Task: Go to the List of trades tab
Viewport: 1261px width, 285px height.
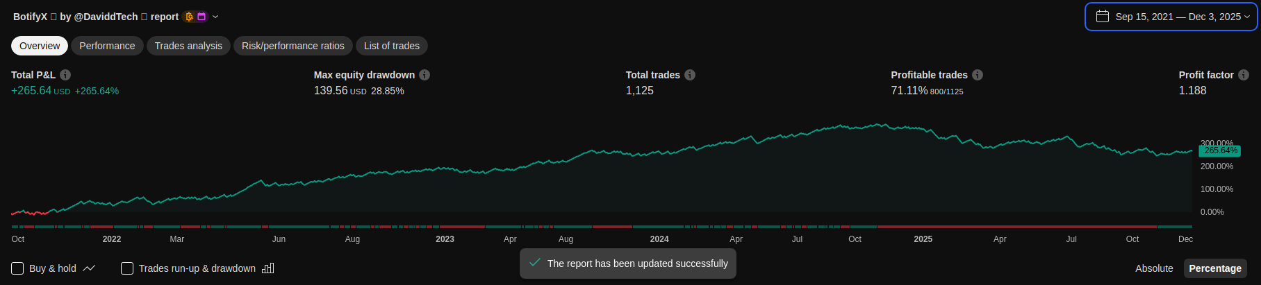Action: click(392, 46)
